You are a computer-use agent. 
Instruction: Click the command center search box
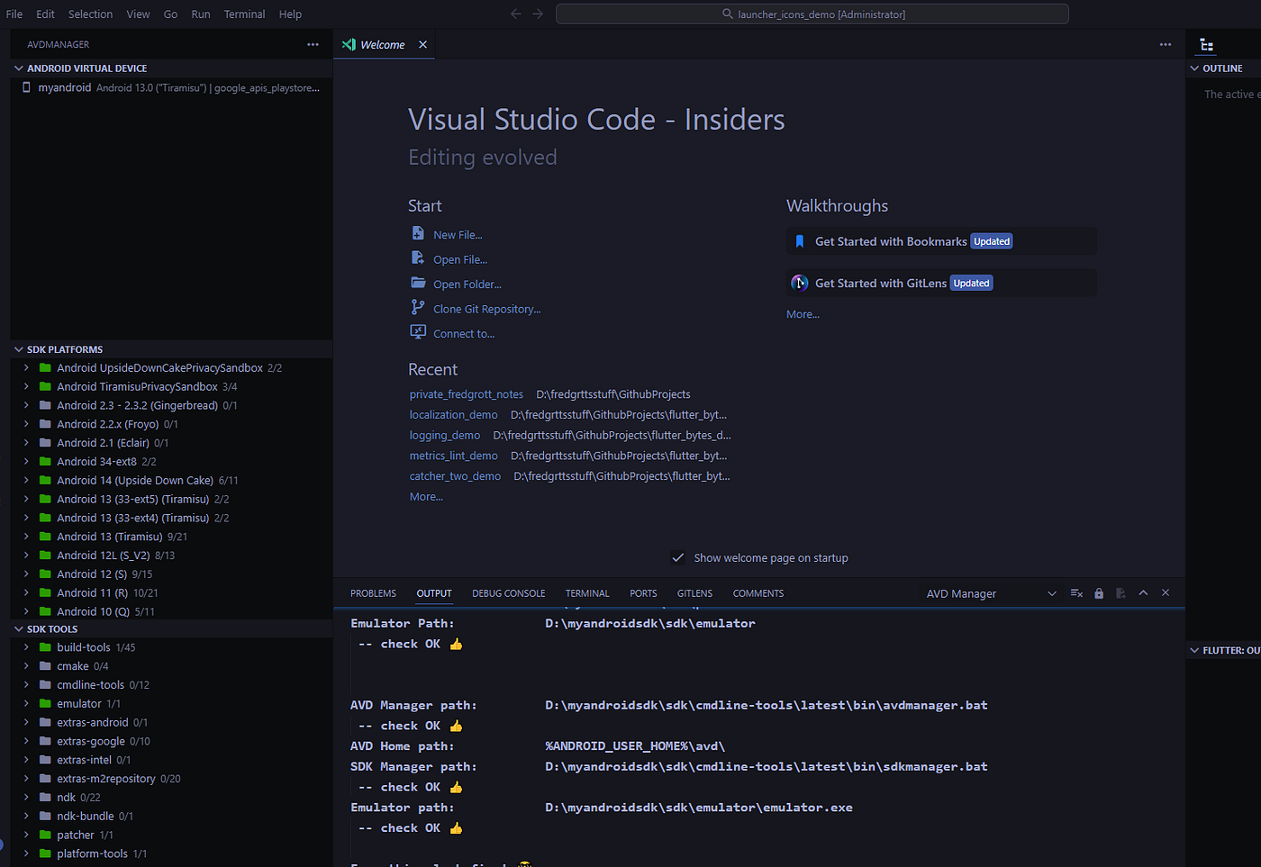[812, 14]
